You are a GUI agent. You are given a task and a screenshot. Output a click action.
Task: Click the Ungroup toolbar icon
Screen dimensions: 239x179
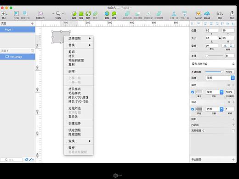tap(25, 14)
